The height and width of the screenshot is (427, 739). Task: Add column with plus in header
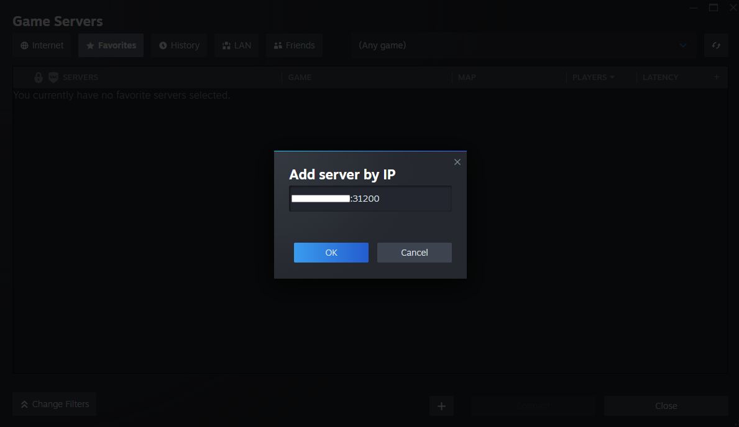(717, 77)
